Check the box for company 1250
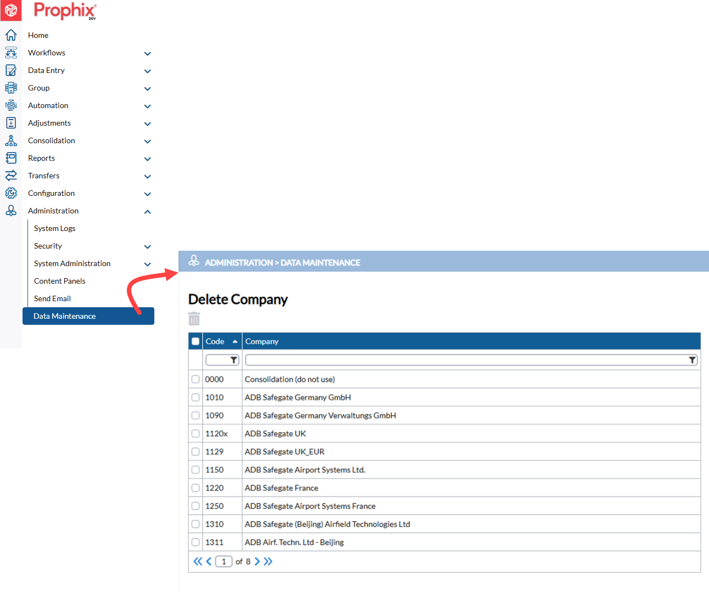709x592 pixels. click(x=196, y=506)
